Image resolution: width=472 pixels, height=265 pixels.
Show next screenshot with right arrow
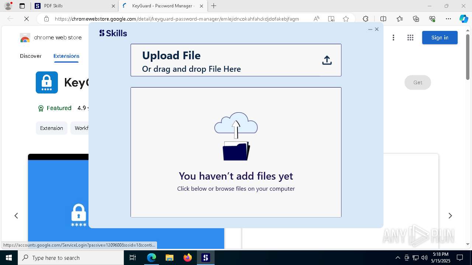450,216
